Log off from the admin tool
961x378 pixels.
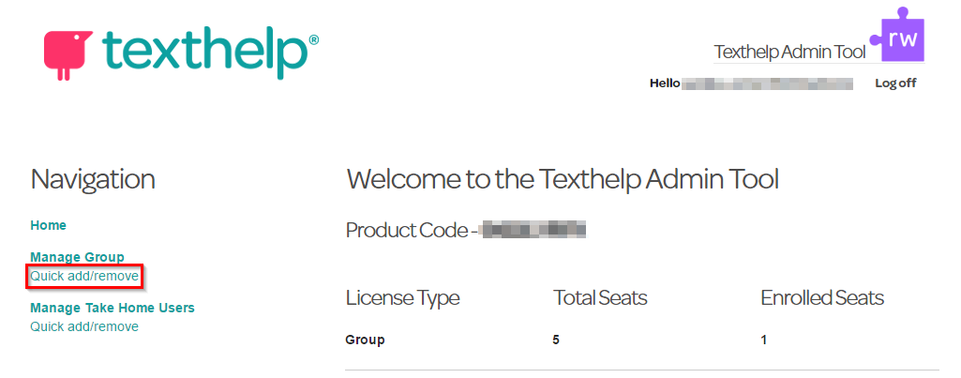point(895,83)
